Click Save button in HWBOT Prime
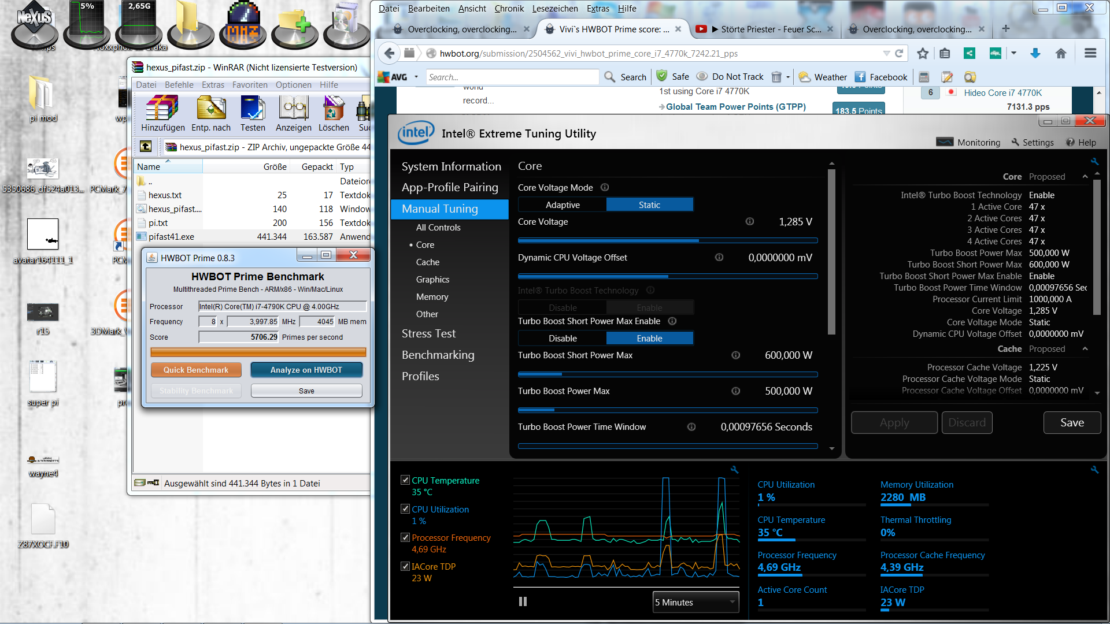 point(306,391)
